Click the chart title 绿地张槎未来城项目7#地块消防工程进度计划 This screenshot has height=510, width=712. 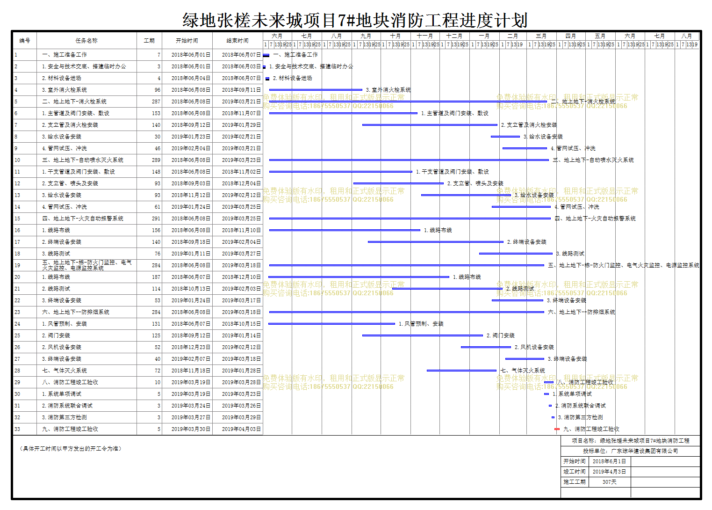pos(355,21)
